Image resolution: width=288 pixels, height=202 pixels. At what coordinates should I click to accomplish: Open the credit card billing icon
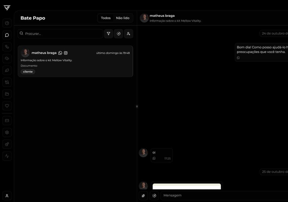point(7,121)
